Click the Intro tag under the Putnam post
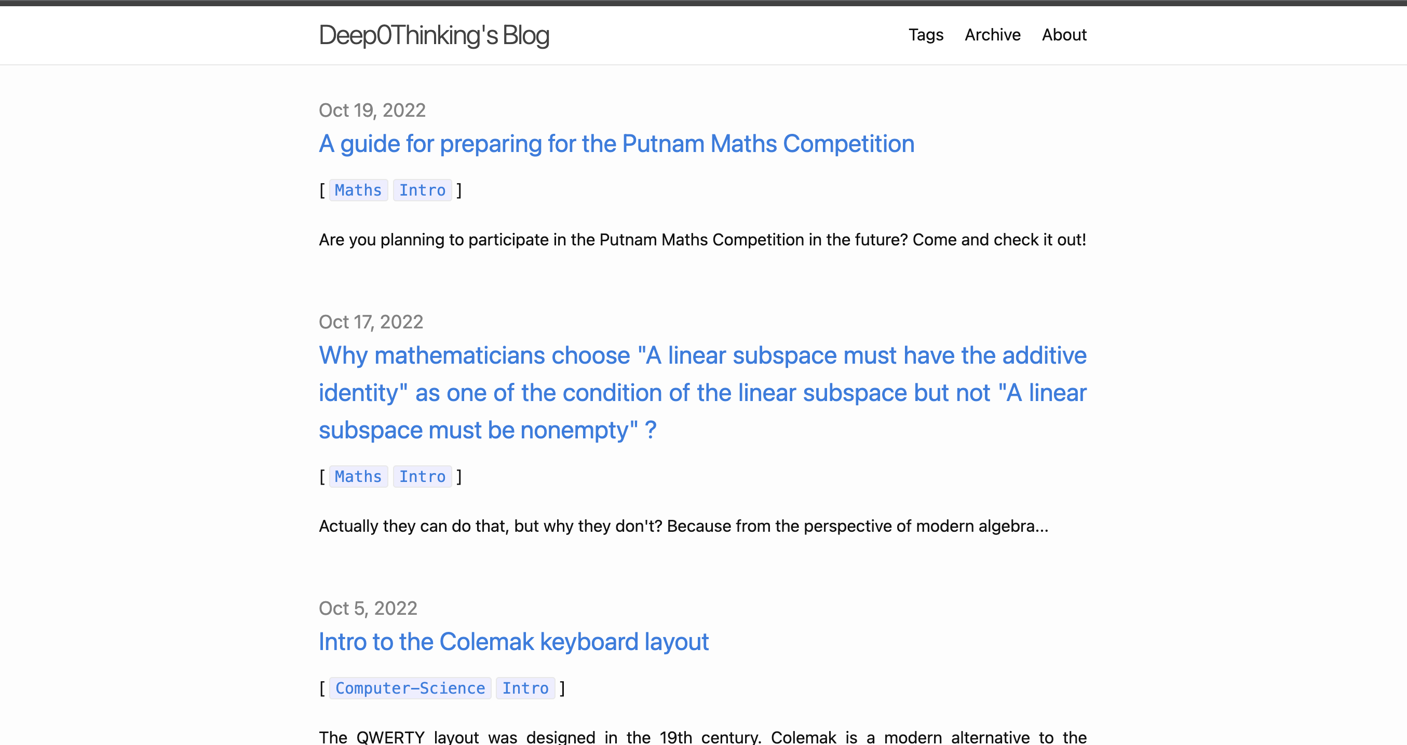This screenshot has width=1407, height=745. tap(422, 190)
